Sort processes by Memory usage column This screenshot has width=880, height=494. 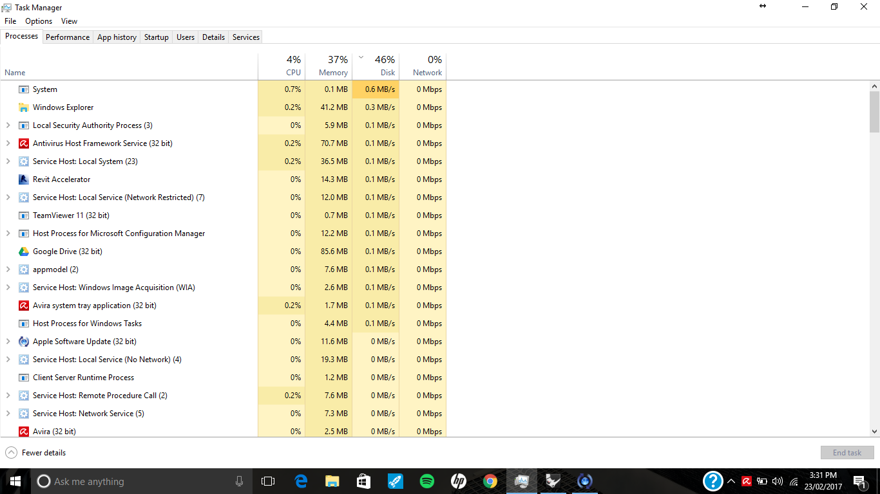pos(329,66)
